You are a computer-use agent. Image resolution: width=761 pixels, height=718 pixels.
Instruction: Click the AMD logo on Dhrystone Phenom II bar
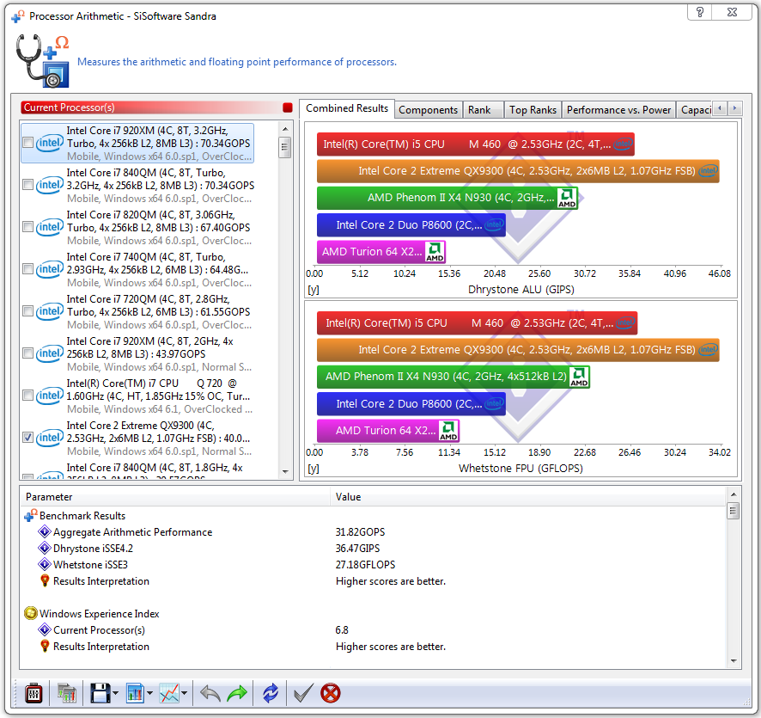pyautogui.click(x=567, y=198)
